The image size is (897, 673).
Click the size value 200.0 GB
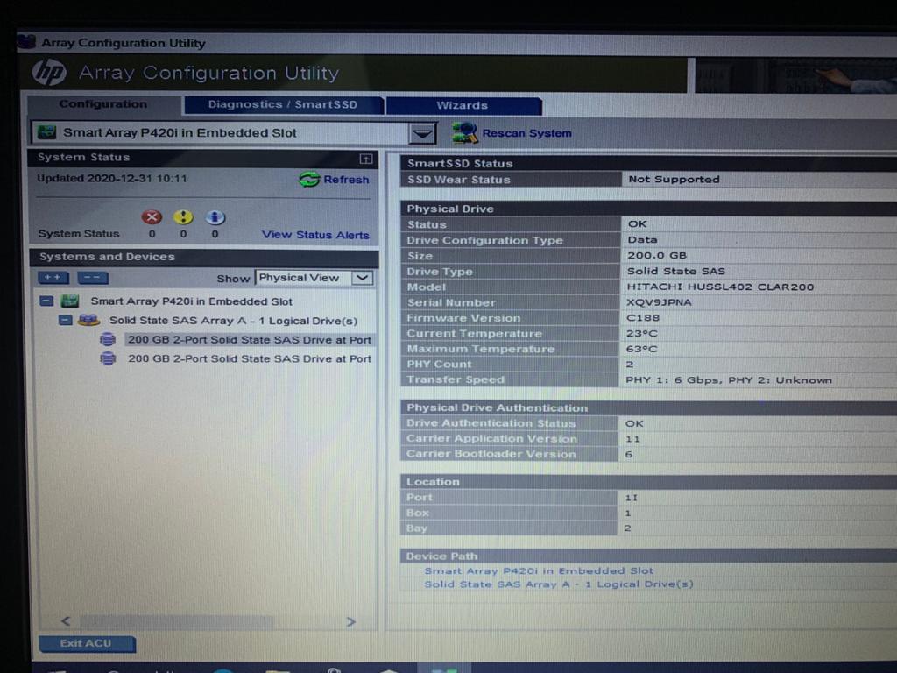[657, 256]
